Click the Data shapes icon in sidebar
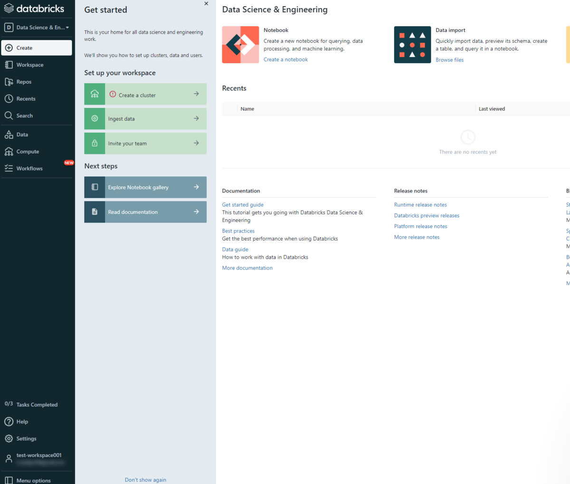This screenshot has width=570, height=484. coord(9,135)
